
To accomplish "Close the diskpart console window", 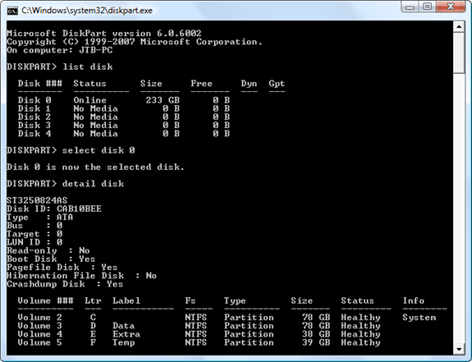I will (x=451, y=7).
